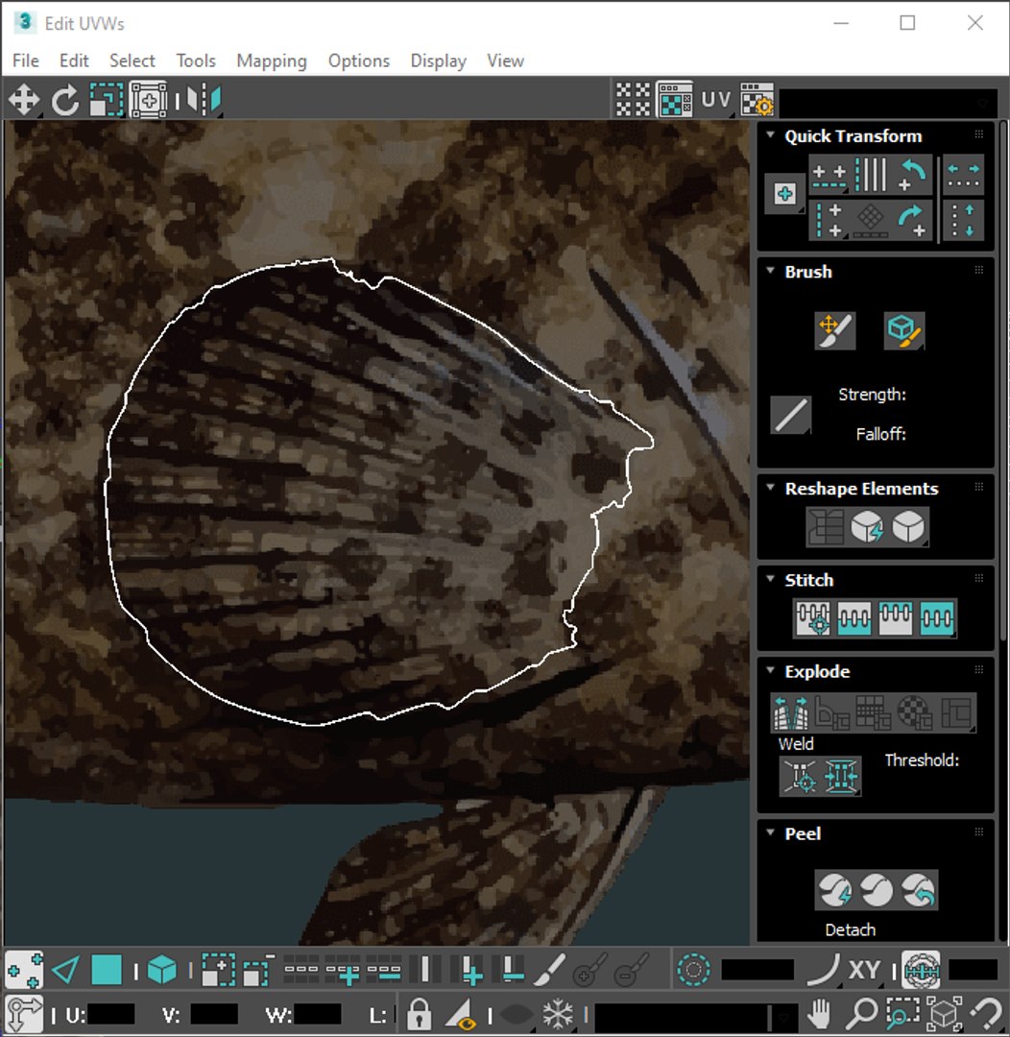
Task: Enable Edge sub-object selection mode
Action: tap(65, 971)
